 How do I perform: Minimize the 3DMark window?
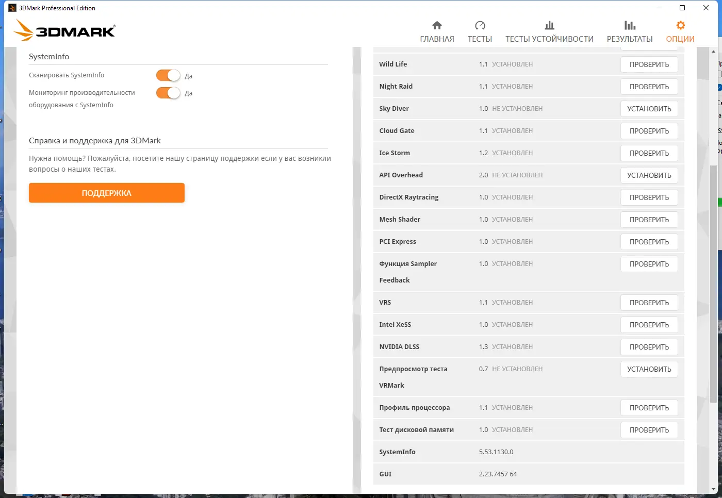pos(659,8)
